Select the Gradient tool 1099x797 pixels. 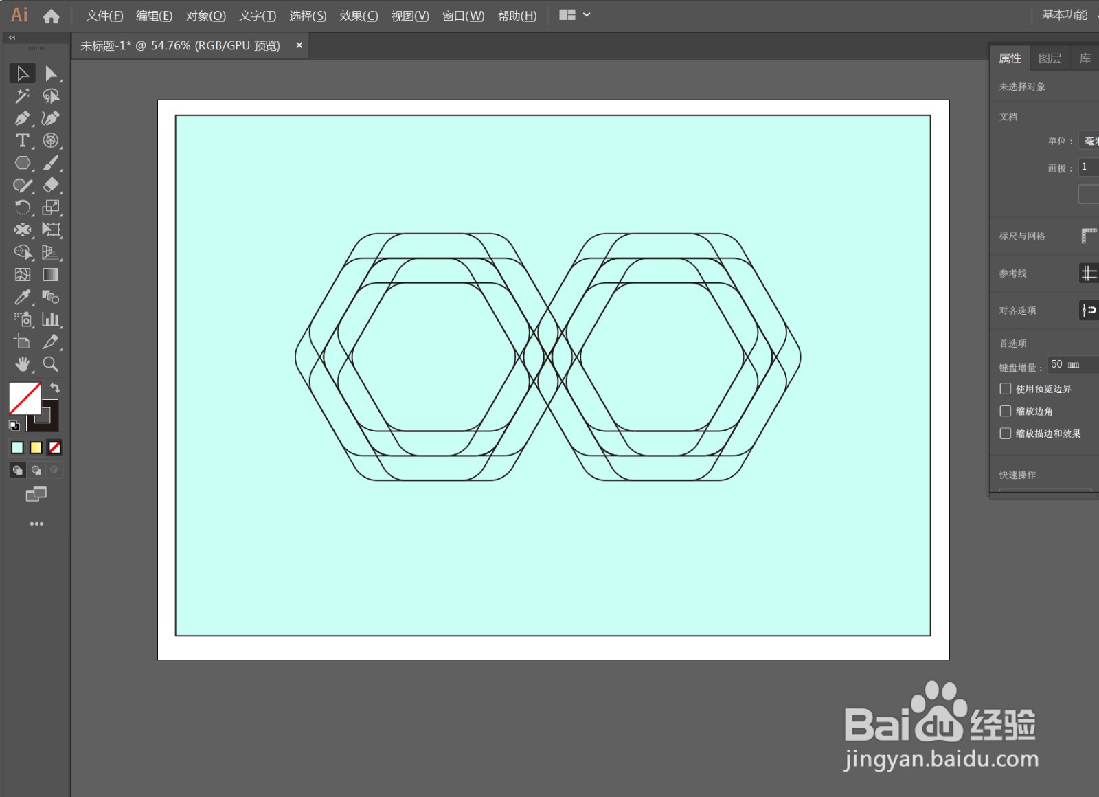[x=51, y=275]
